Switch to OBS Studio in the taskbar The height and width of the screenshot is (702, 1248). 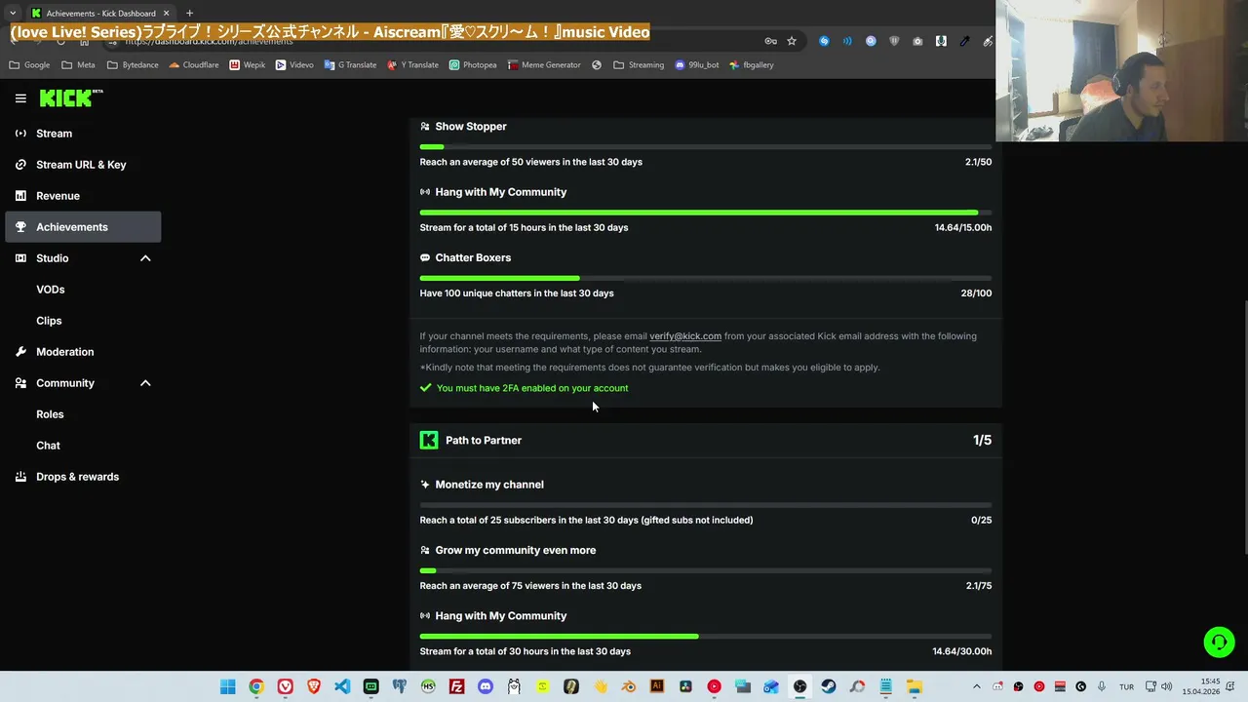(799, 686)
